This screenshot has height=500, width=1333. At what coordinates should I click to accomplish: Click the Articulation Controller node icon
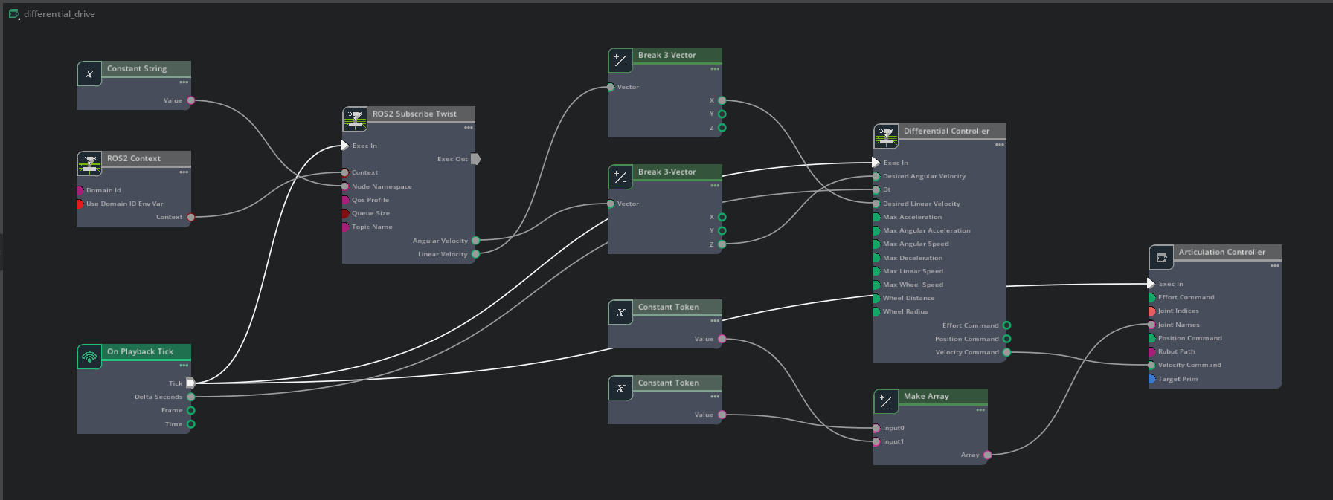click(x=1161, y=258)
